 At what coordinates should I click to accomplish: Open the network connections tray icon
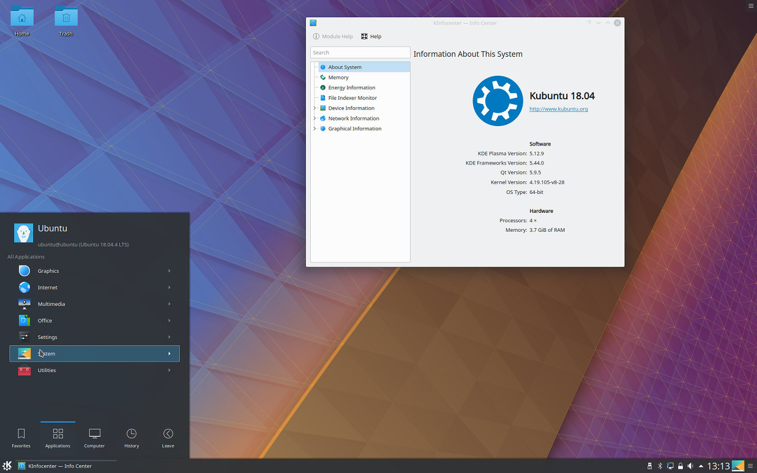tap(670, 466)
